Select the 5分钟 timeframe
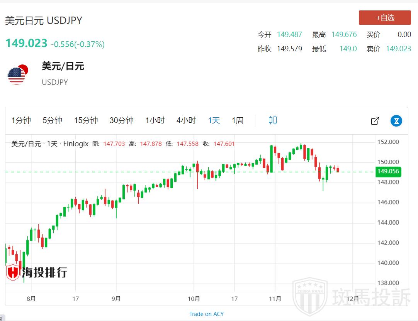The image size is (418, 321). click(52, 120)
